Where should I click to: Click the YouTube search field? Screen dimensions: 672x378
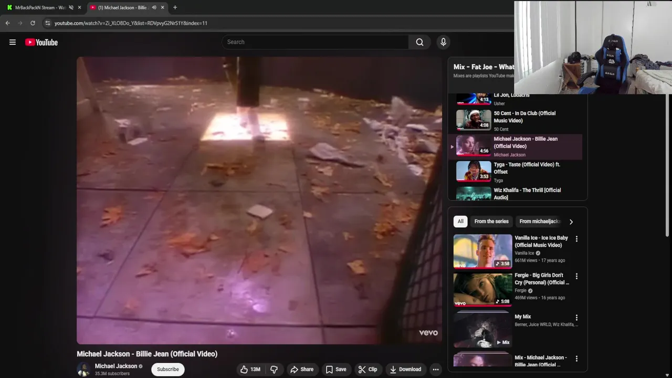click(315, 42)
